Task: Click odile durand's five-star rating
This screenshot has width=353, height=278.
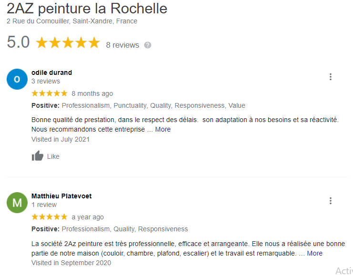Action: 49,93
